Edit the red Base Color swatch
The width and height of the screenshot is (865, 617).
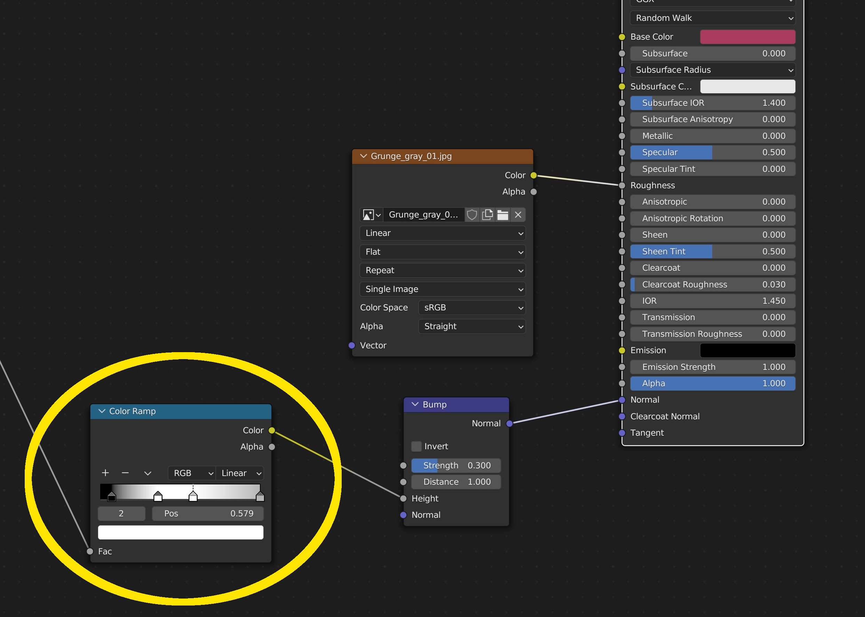click(747, 37)
